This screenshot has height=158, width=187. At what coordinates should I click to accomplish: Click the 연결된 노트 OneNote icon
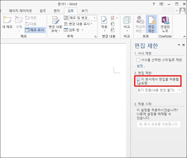[x=165, y=20]
